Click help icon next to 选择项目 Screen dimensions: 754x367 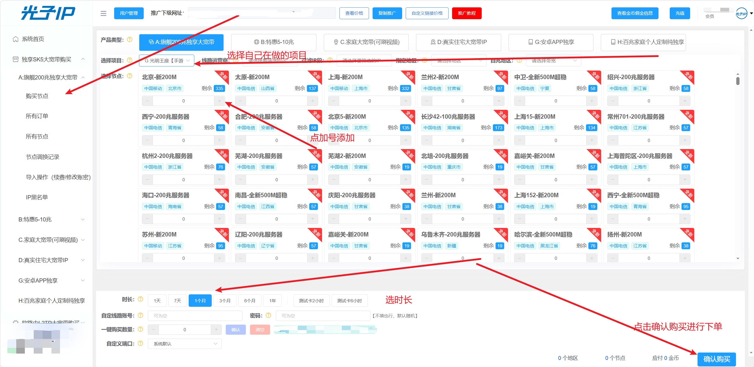[x=130, y=60]
